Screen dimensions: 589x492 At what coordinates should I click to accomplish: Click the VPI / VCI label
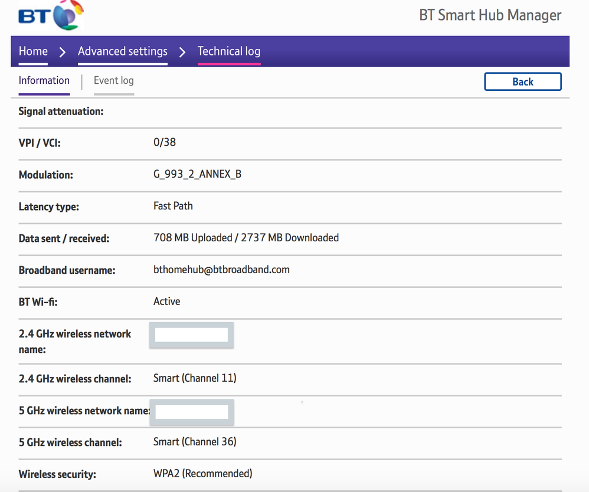click(40, 143)
